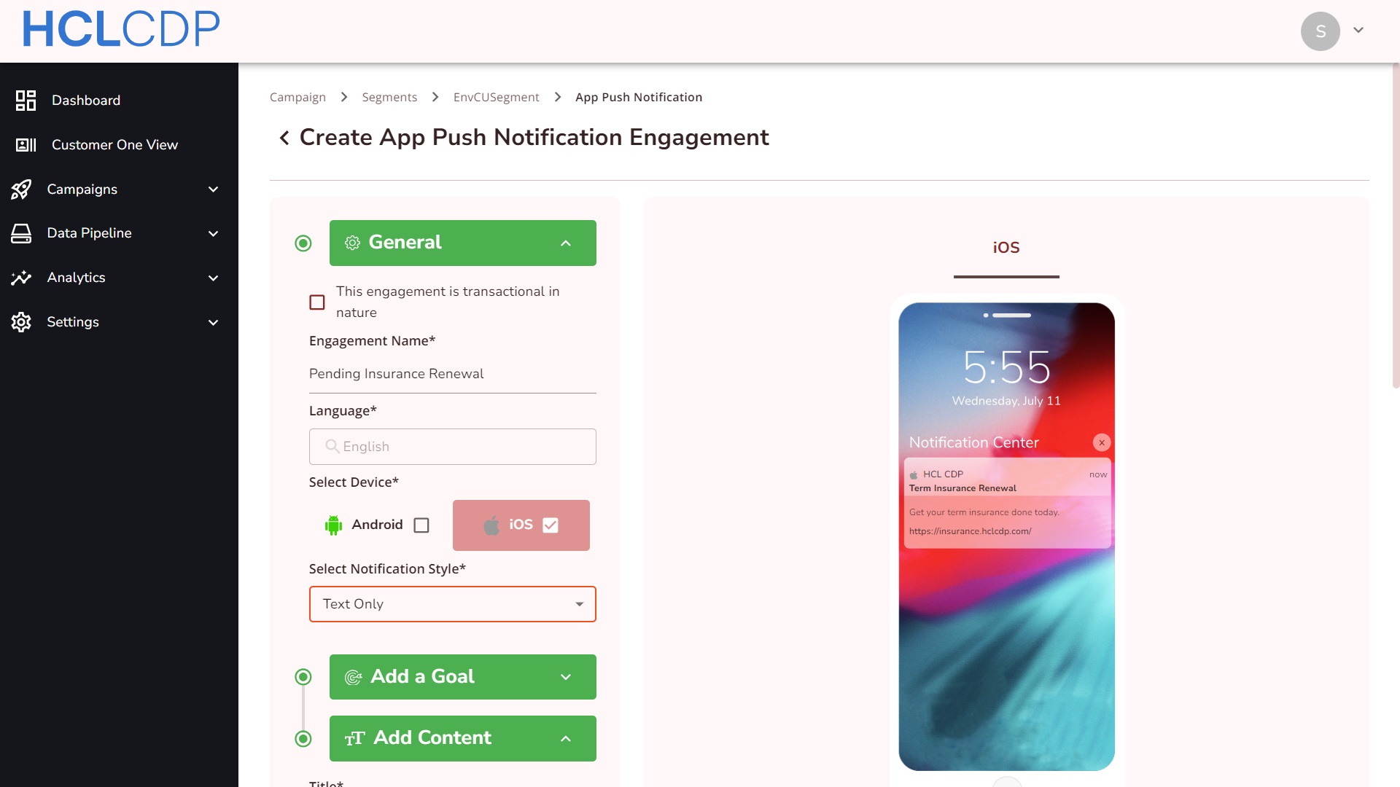
Task: Open Customer One View icon
Action: (x=26, y=145)
